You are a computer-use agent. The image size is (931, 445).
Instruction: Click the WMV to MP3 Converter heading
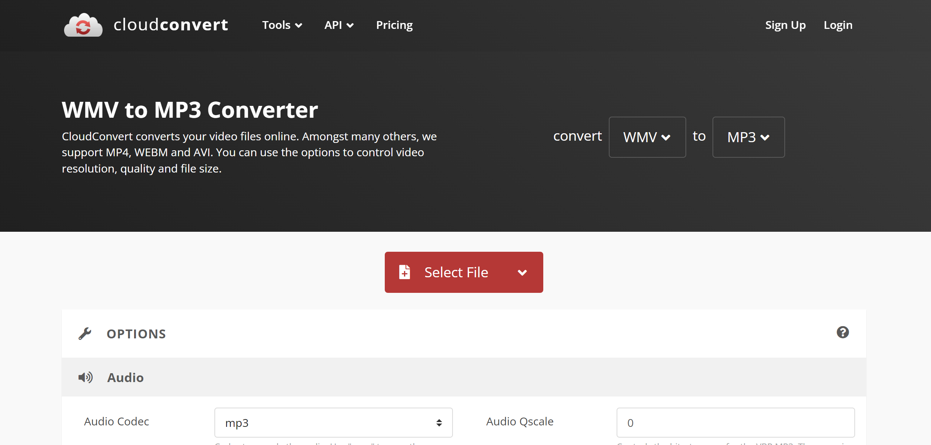[190, 109]
